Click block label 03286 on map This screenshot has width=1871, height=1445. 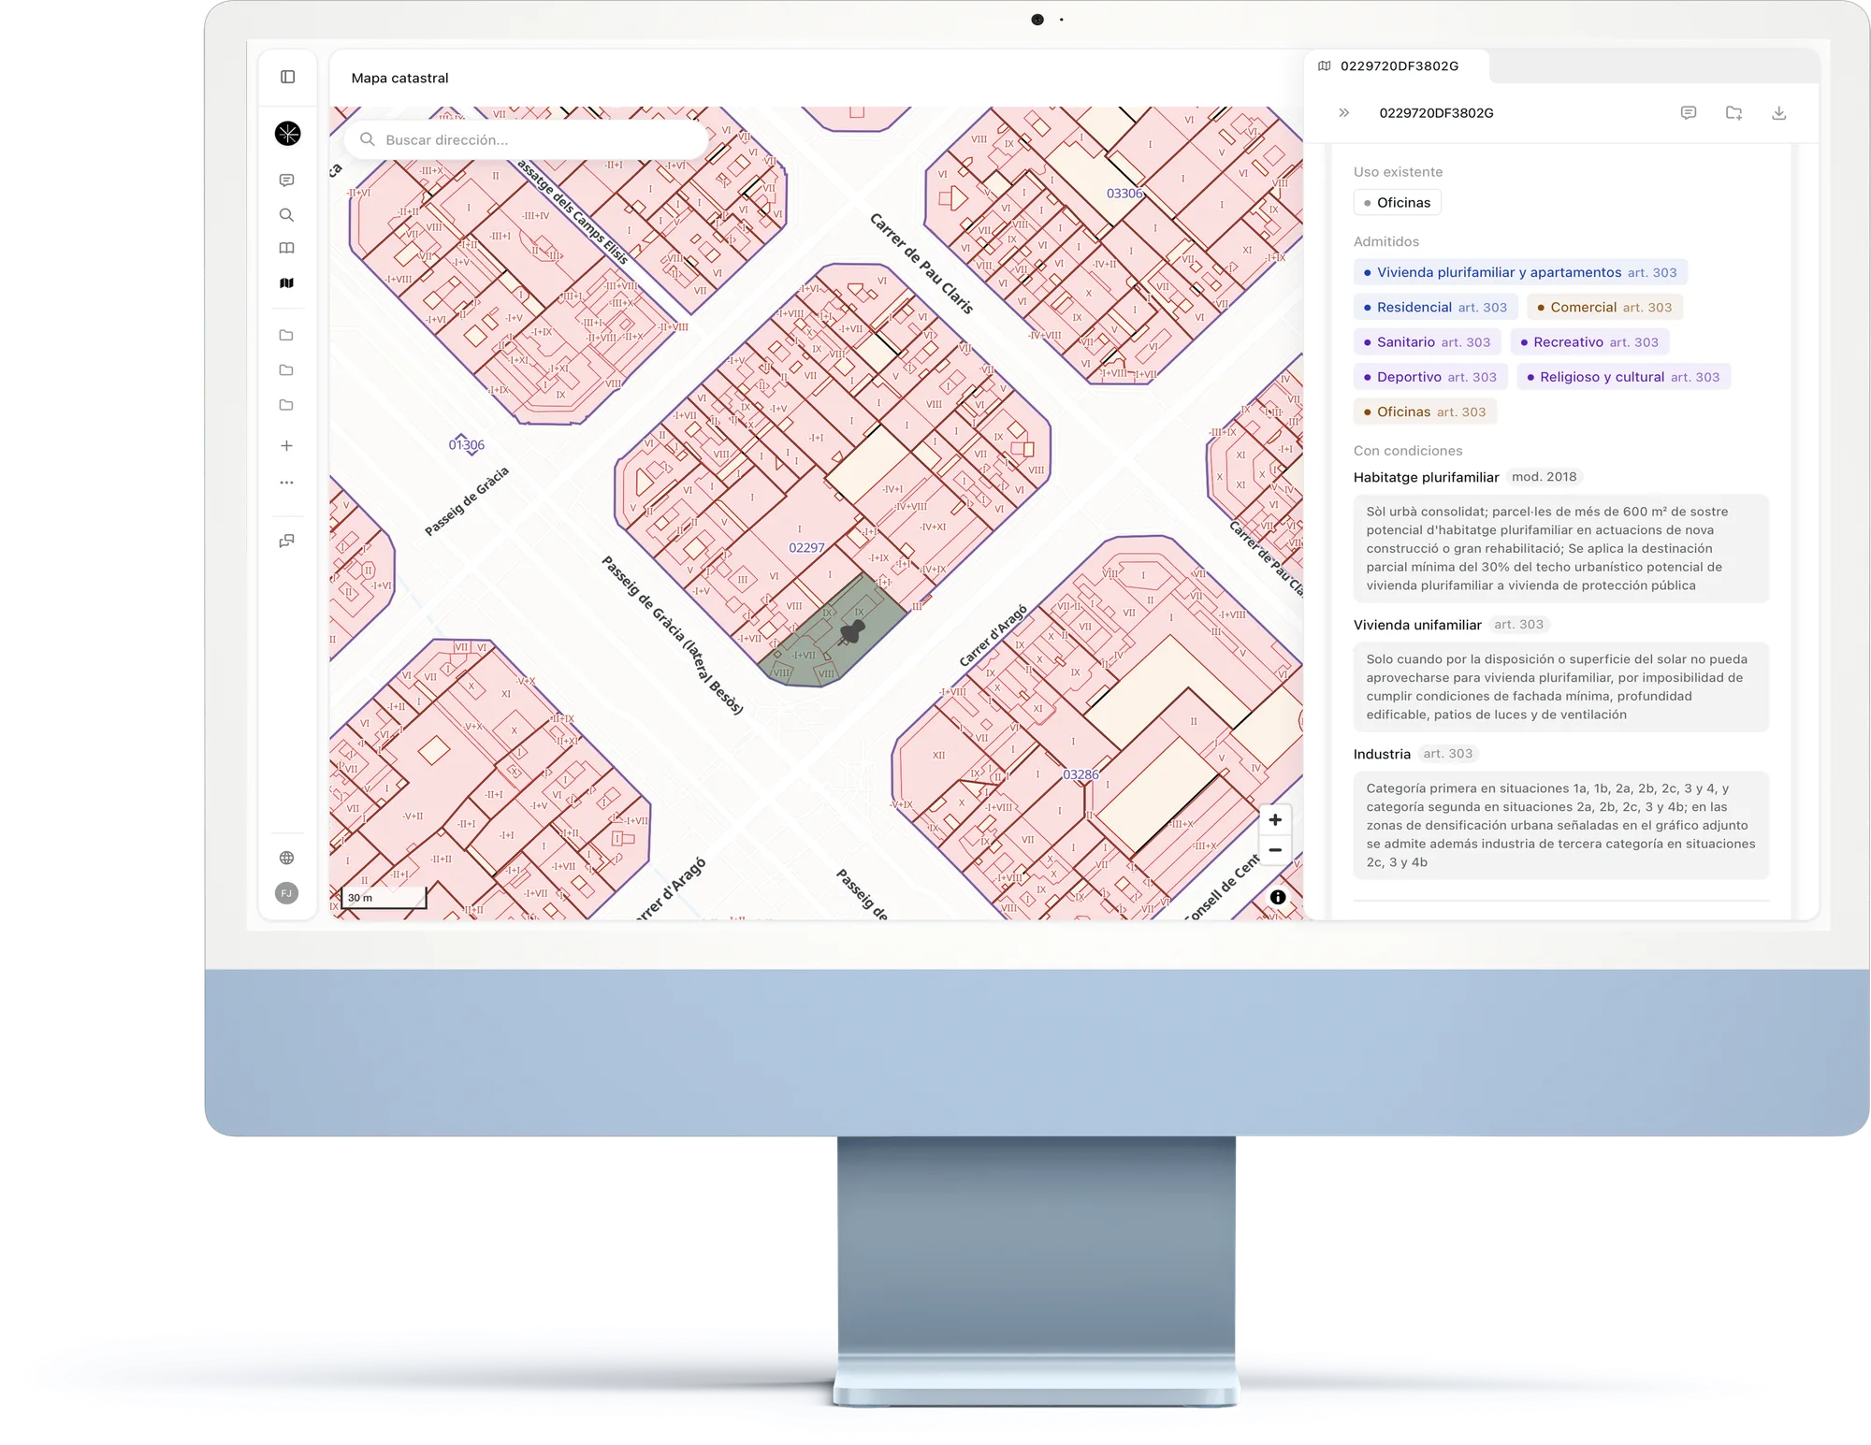[1081, 774]
